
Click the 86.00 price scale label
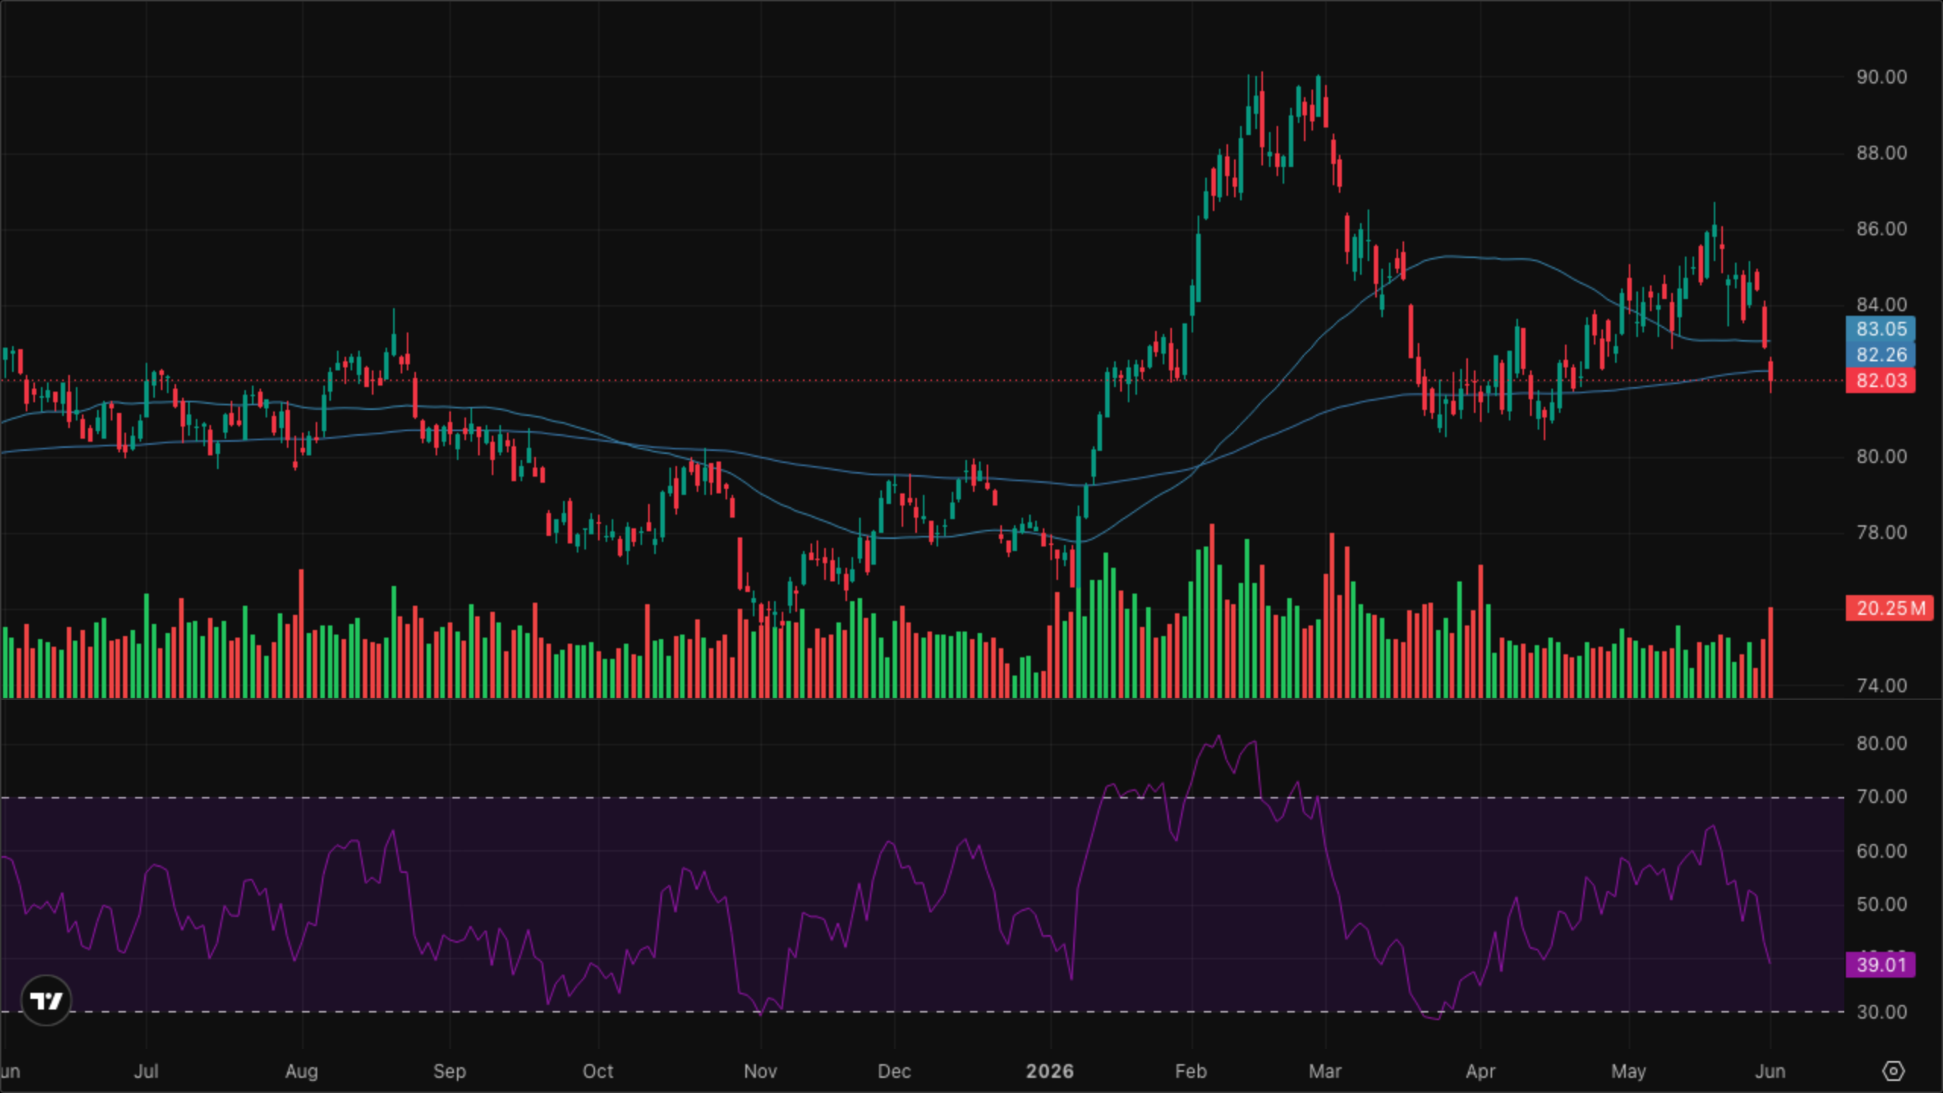[1882, 228]
